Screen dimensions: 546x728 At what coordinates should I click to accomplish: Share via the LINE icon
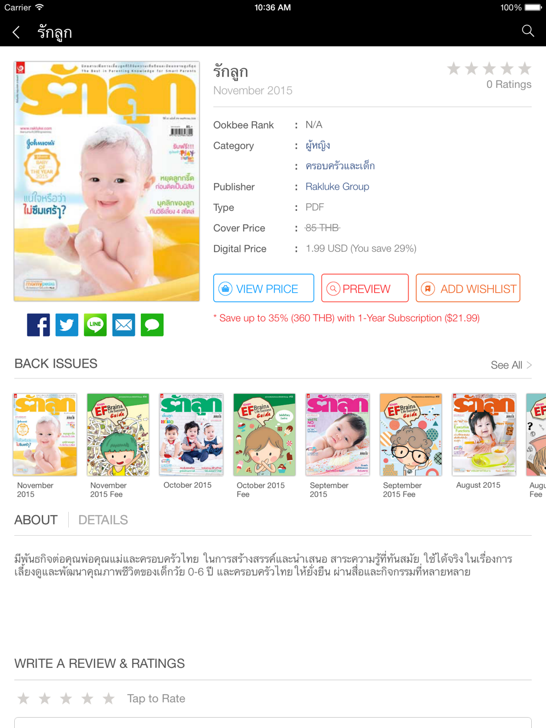click(95, 325)
